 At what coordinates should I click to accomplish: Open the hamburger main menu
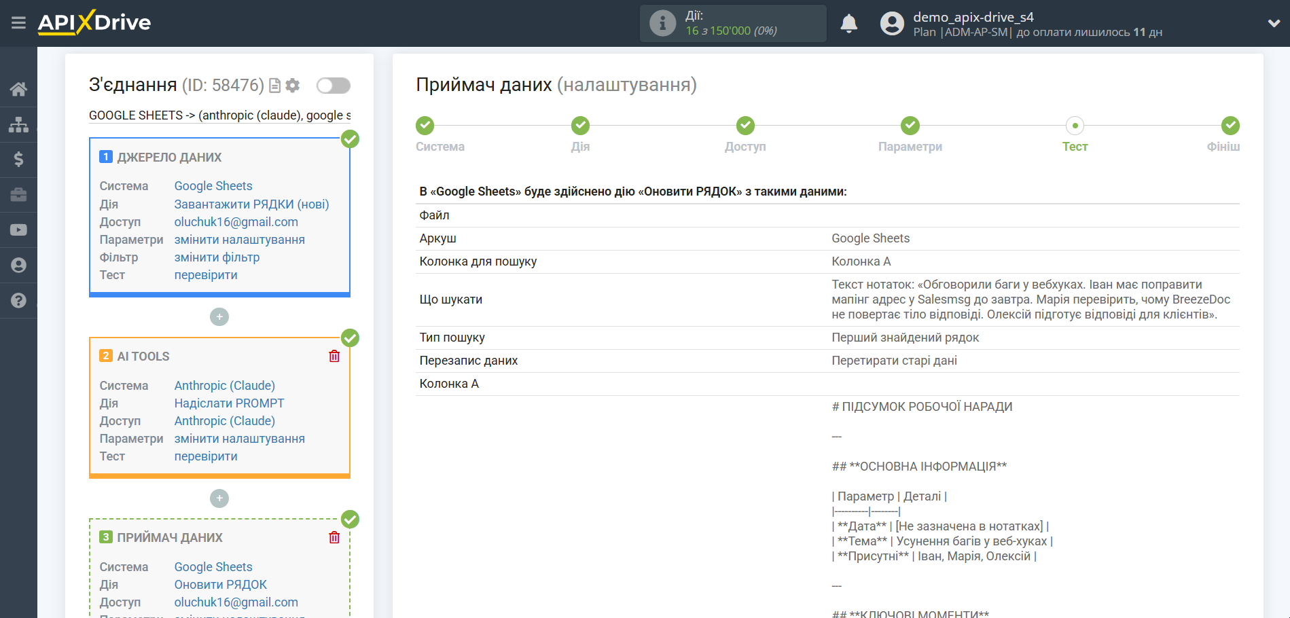click(18, 23)
